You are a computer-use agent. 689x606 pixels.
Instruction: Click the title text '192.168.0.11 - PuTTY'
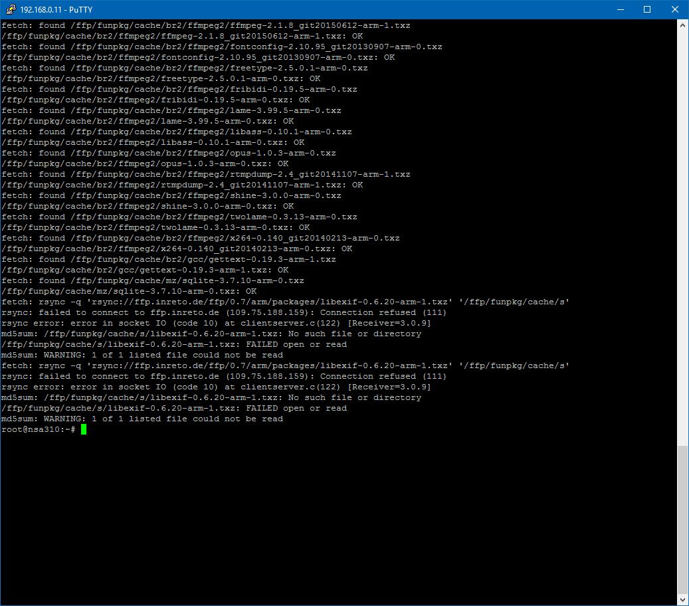(x=56, y=10)
